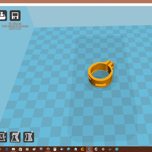
Task: Select the Rotate tool
Action: tap(3, 137)
